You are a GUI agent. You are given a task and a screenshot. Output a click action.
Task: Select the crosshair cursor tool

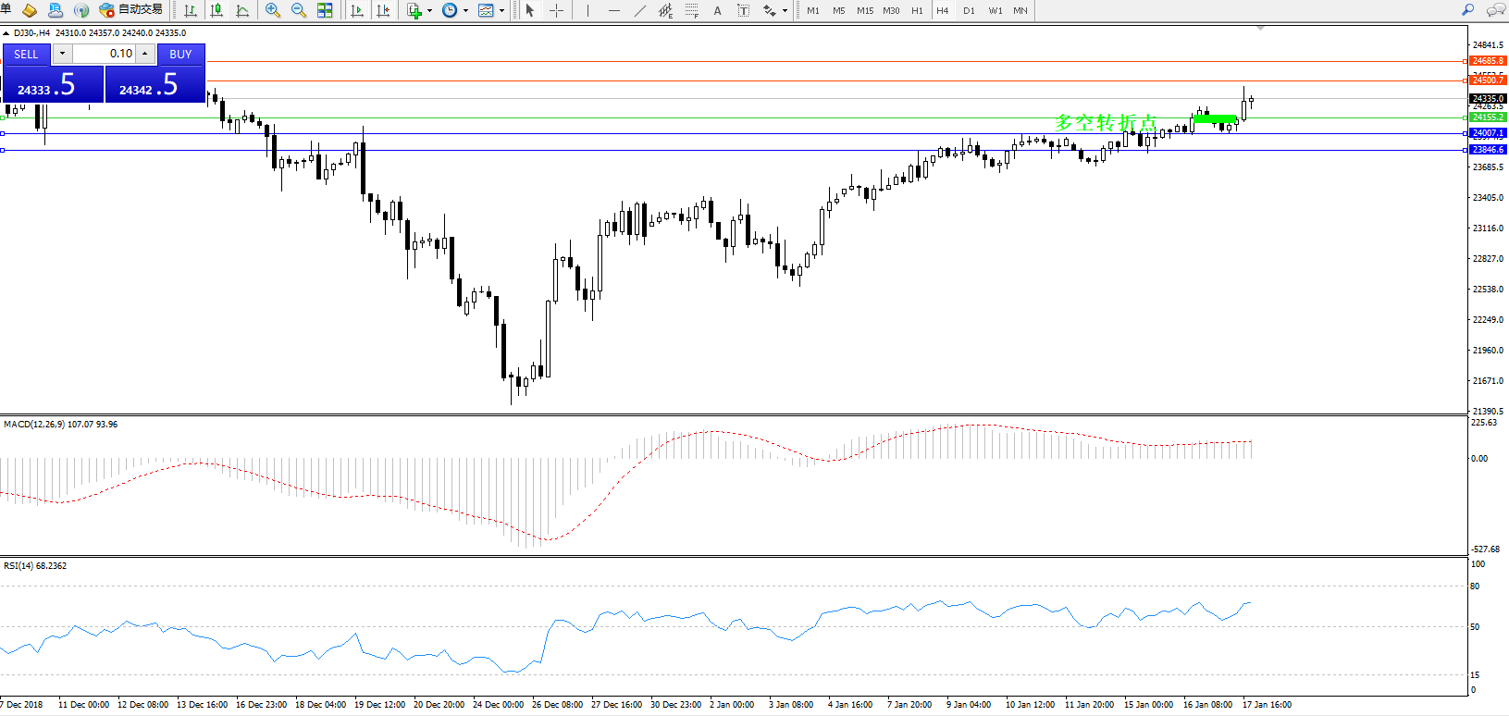point(556,10)
